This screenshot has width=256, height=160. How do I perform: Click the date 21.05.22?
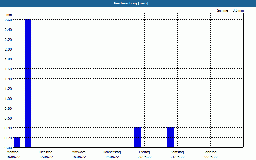click(x=178, y=157)
